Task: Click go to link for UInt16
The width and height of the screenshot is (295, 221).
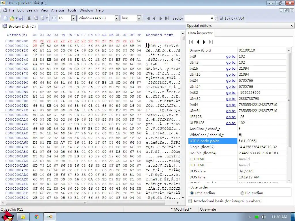Action: [x=231, y=75]
